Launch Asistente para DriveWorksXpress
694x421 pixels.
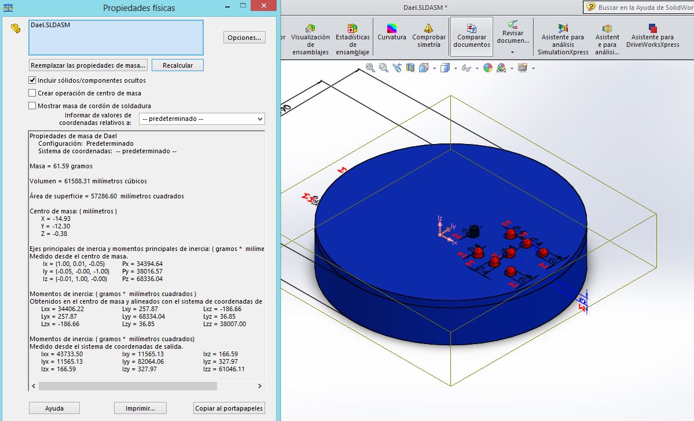click(652, 36)
